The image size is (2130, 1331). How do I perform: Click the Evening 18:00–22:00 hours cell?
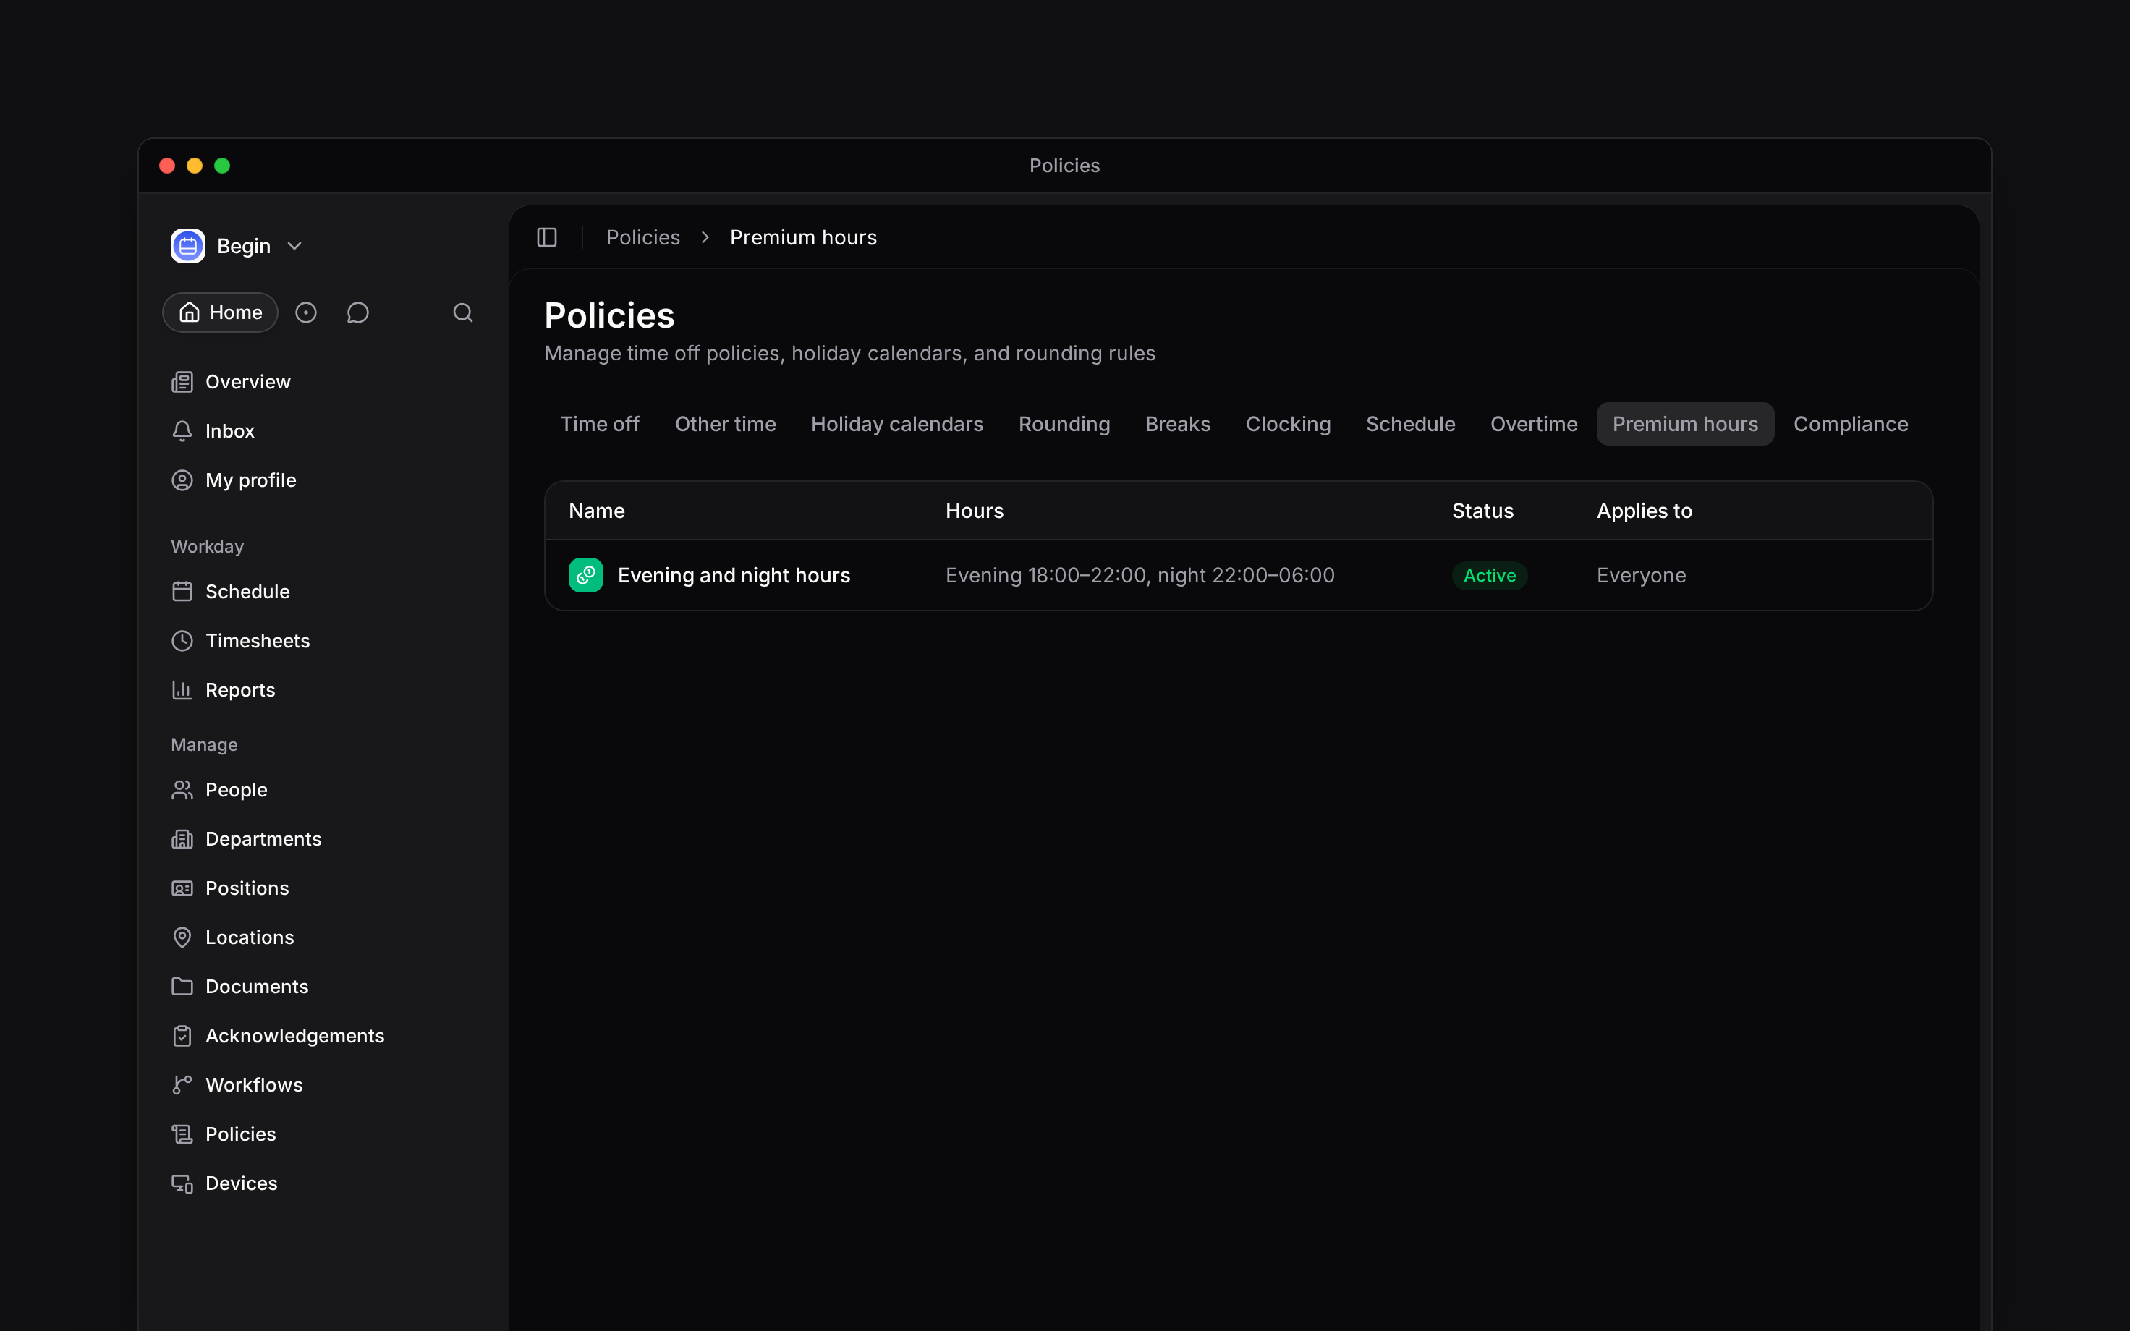tap(1140, 576)
